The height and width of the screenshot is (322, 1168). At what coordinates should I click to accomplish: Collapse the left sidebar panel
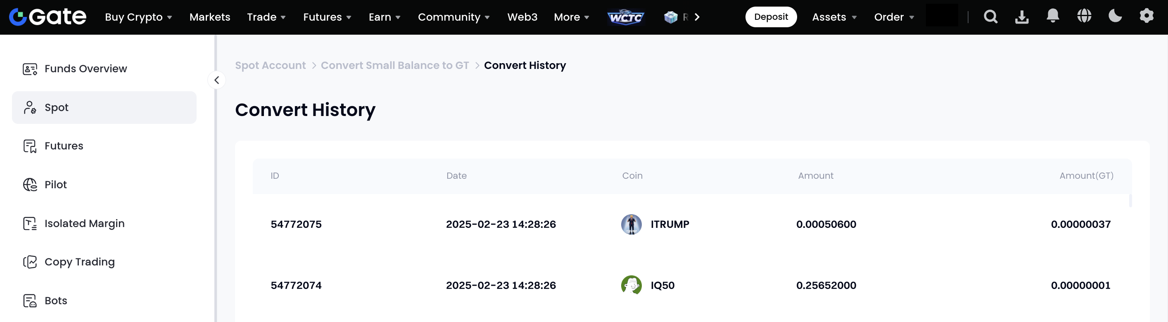(x=217, y=80)
